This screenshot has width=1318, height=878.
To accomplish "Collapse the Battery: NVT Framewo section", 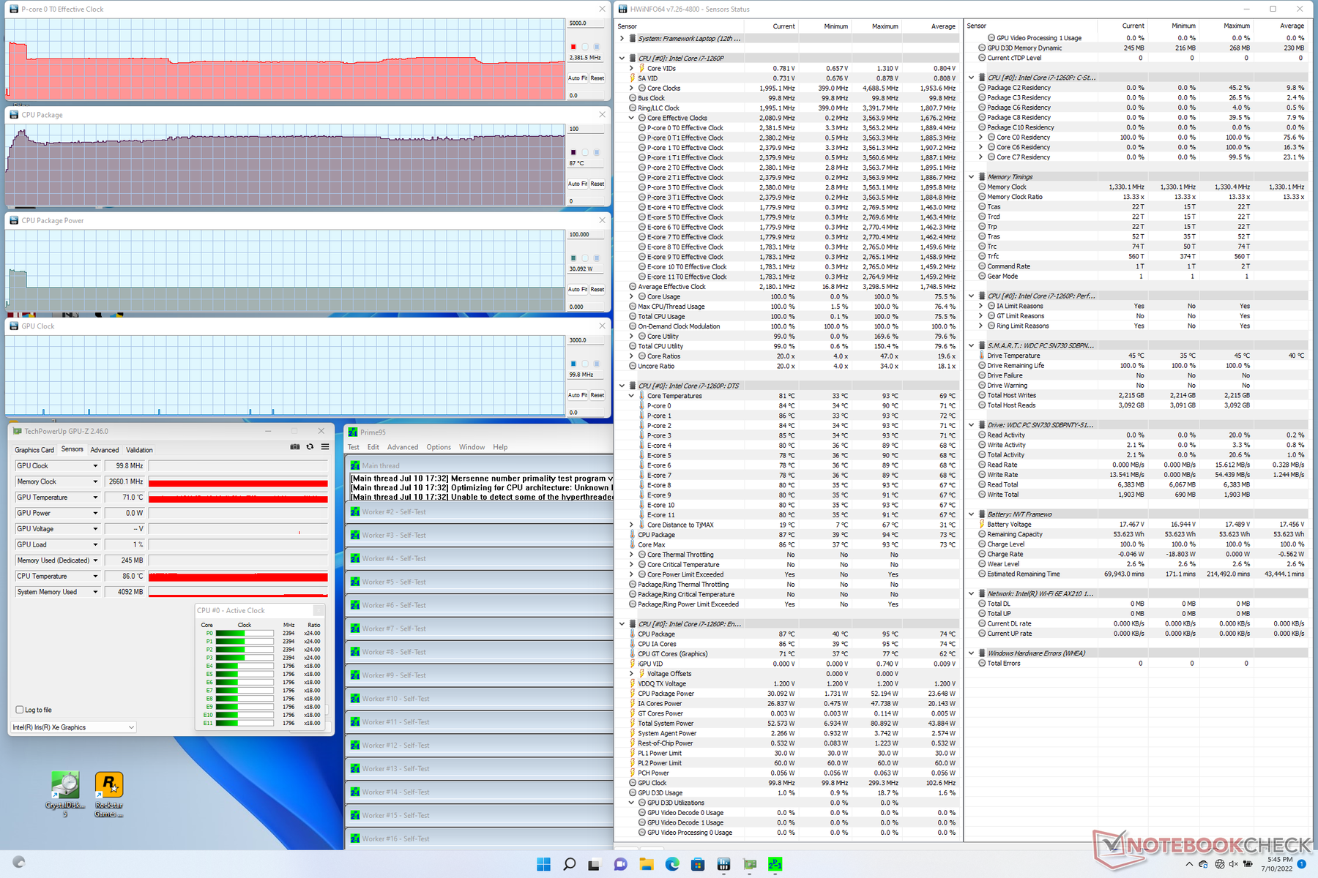I will click(x=972, y=514).
